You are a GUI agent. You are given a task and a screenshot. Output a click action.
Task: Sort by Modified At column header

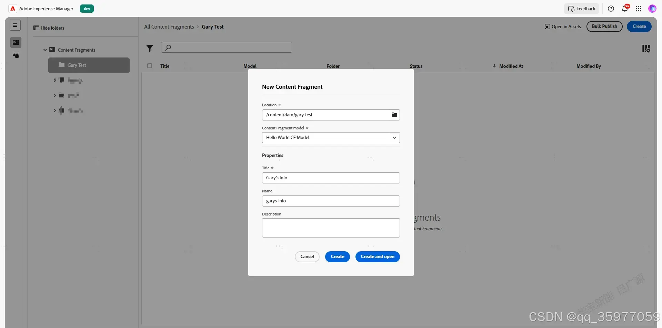tap(511, 66)
